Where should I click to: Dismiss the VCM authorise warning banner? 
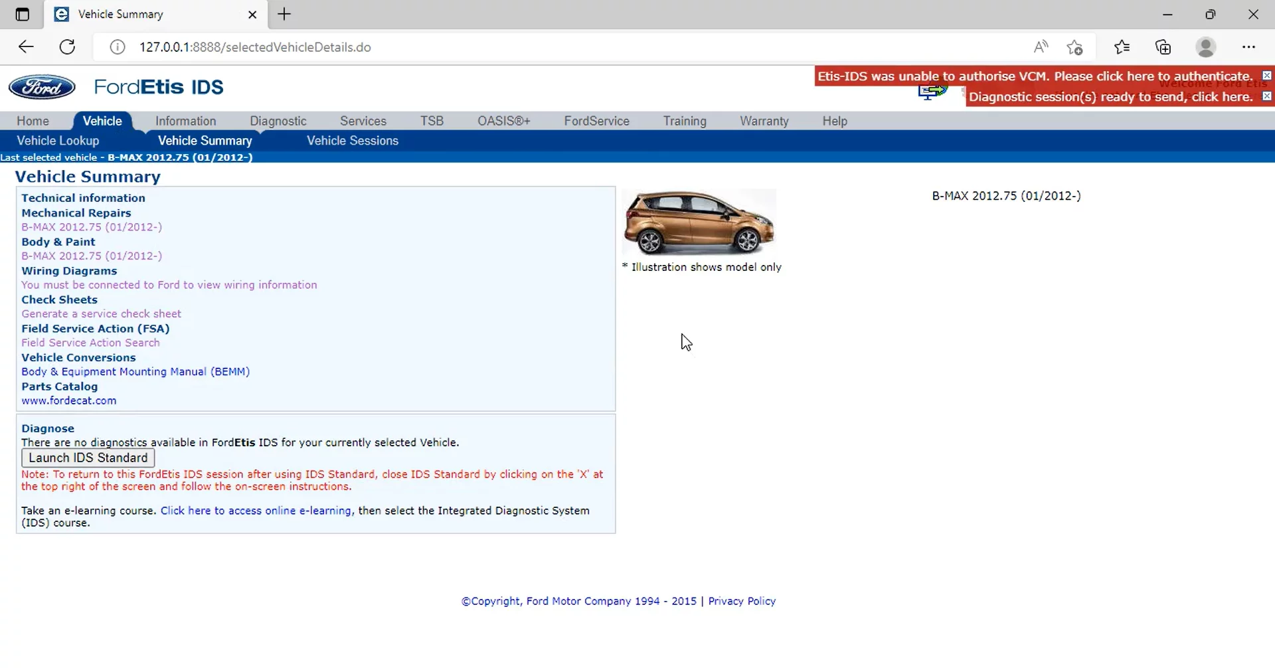(x=1266, y=76)
